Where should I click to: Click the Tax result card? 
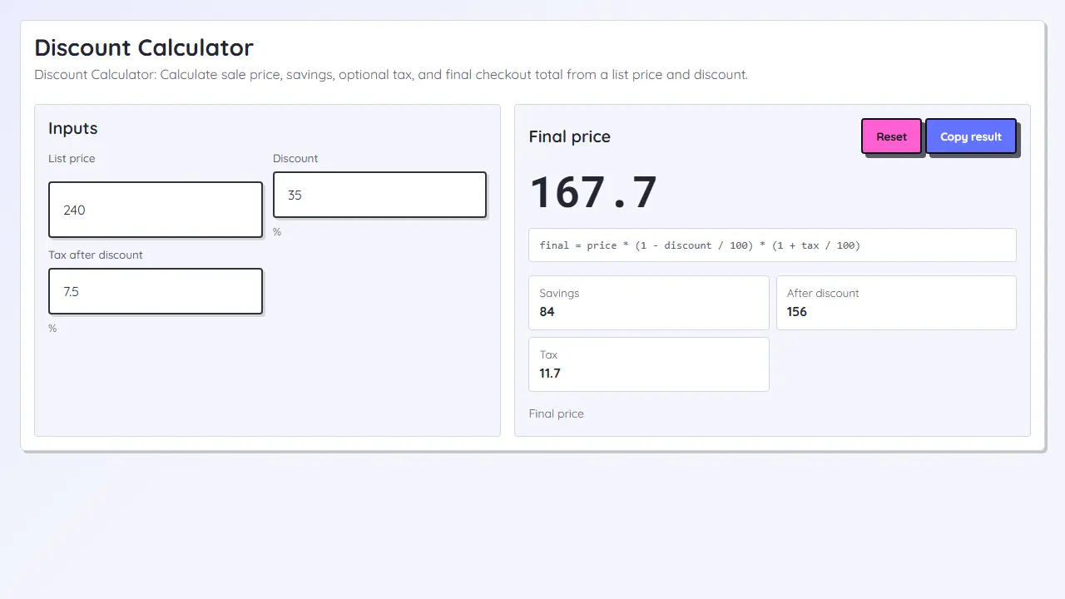click(649, 364)
